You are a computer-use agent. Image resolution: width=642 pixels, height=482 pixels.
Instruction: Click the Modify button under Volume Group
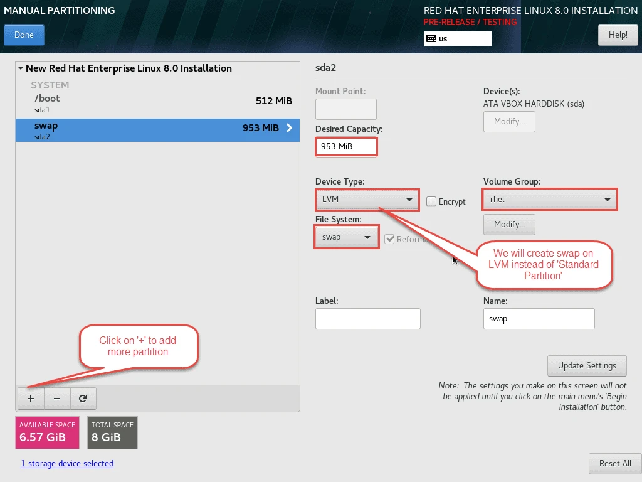[508, 224]
